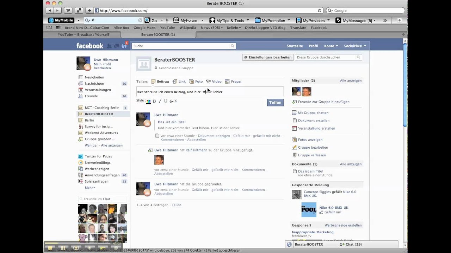
Task: Click the 1P toolbar button
Action: coord(68,11)
